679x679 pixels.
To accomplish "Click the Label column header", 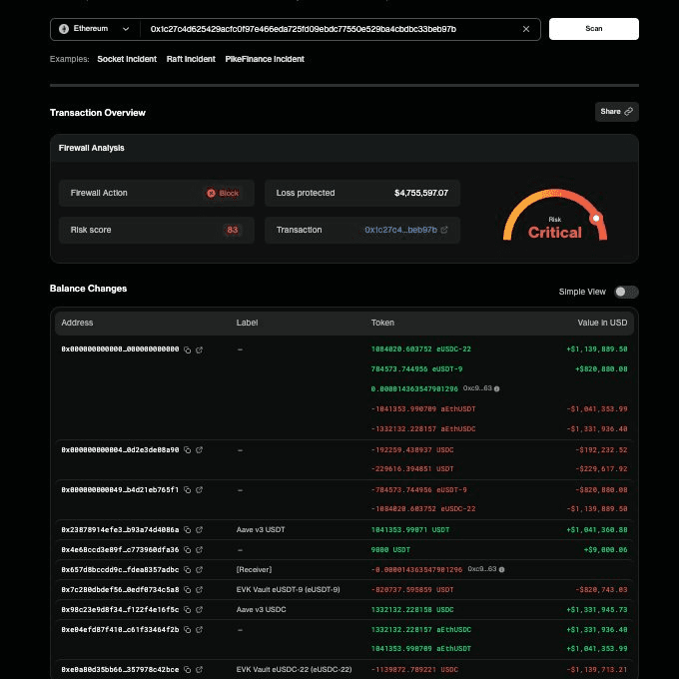I will pos(247,323).
